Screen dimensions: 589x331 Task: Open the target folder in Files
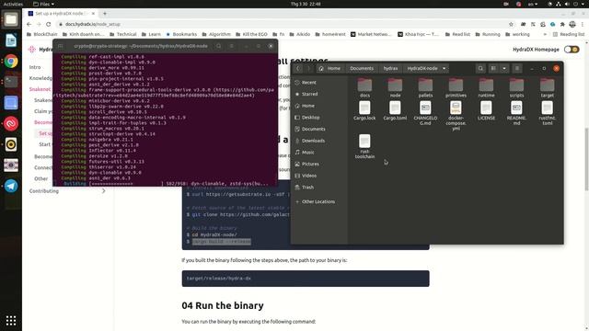pyautogui.click(x=547, y=88)
